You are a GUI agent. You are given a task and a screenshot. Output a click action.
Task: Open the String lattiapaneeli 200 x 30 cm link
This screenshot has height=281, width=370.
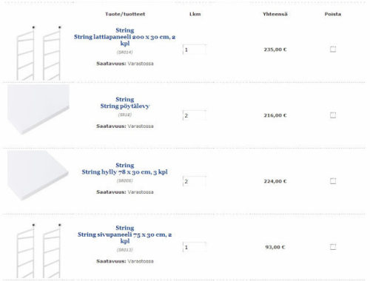(125, 40)
